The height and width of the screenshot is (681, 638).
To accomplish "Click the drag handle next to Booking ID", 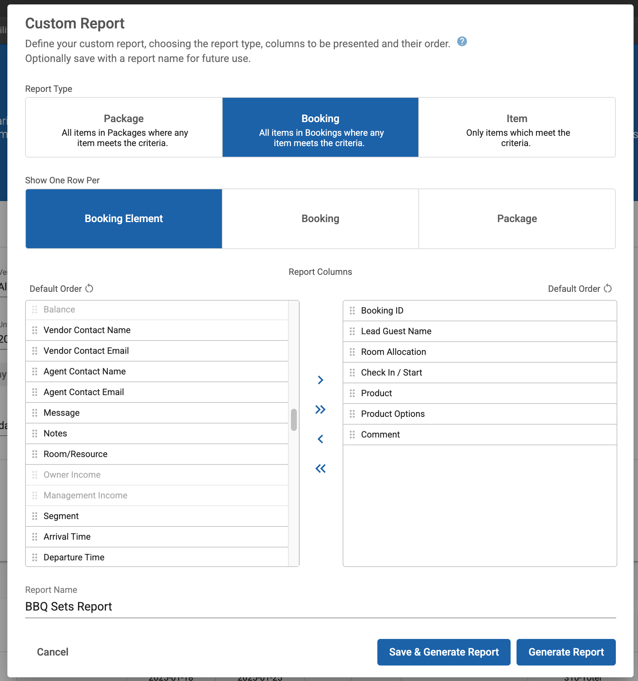I will pyautogui.click(x=353, y=311).
